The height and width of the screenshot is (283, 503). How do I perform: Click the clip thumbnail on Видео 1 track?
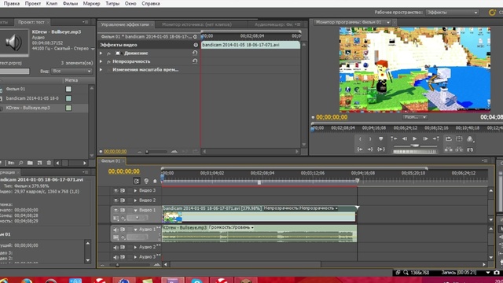click(x=172, y=217)
